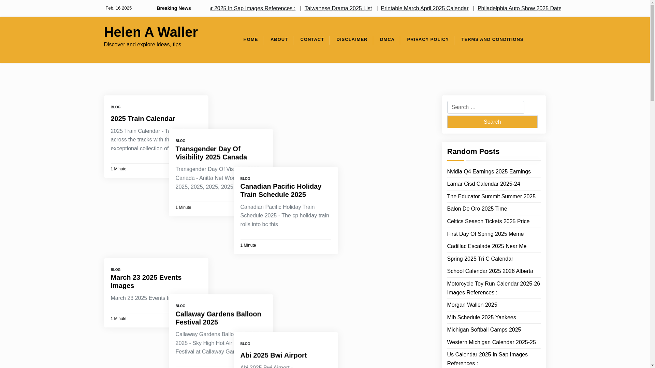
Task: Open the PRIVACY POLICY menu item
Action: click(428, 40)
